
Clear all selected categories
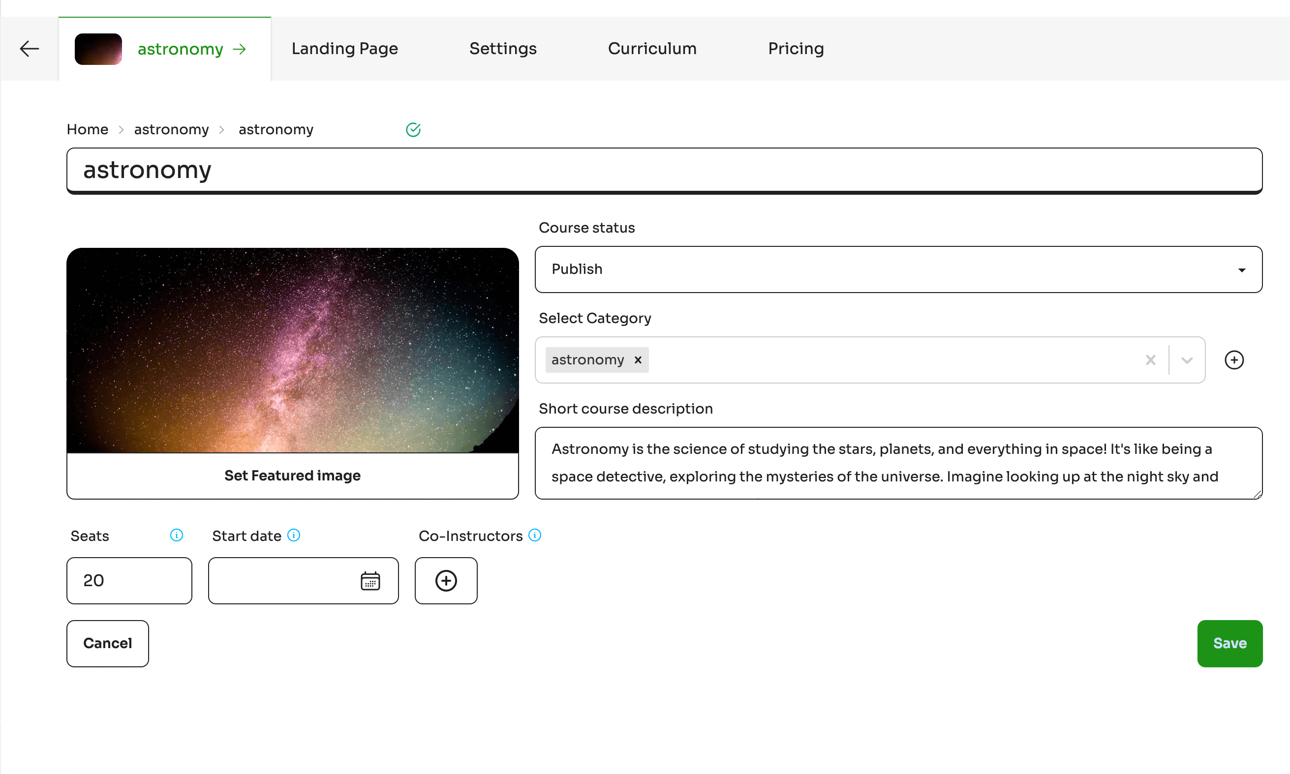1150,360
